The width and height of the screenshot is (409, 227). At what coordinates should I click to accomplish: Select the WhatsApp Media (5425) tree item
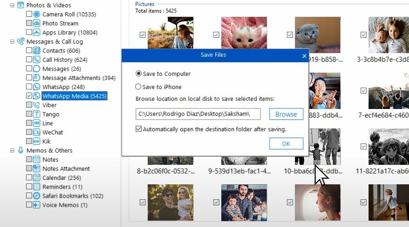pyautogui.click(x=75, y=96)
